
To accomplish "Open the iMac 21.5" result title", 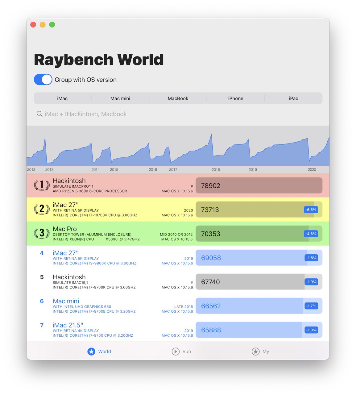I will [x=68, y=325].
